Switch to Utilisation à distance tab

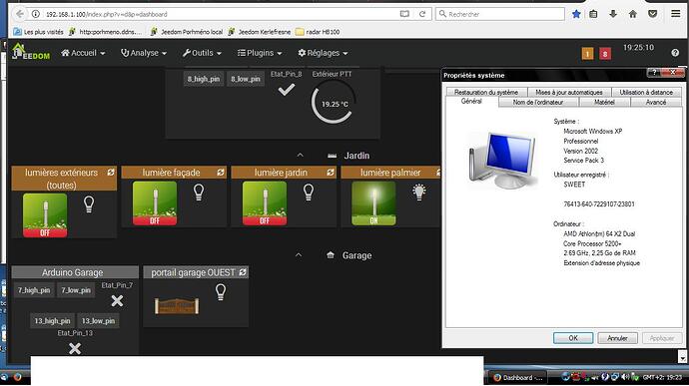point(646,92)
